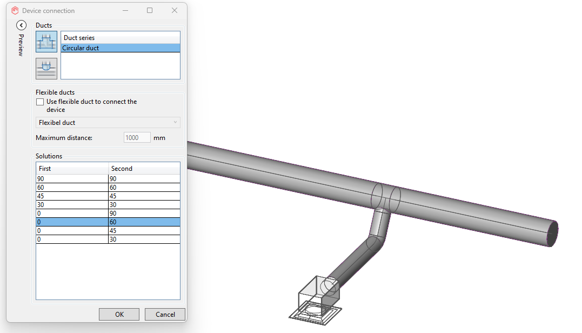Select the Circular duct series row
This screenshot has height=333, width=582.
point(120,48)
